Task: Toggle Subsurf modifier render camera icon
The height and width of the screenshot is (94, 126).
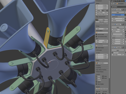Action: click(123, 10)
